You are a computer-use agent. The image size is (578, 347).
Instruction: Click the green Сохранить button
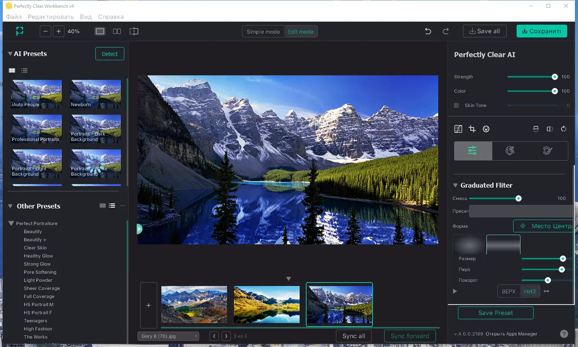[542, 31]
